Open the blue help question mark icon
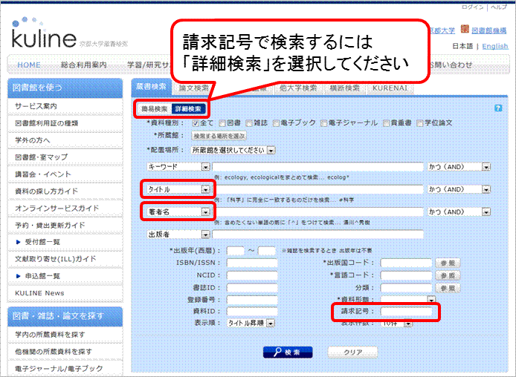Image resolution: width=516 pixels, height=377 pixels. point(498,108)
